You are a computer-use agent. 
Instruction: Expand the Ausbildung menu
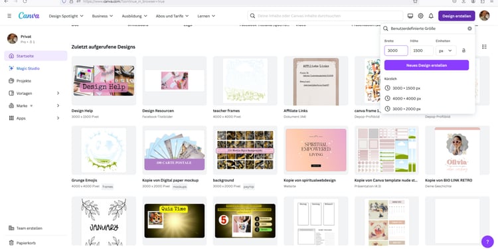(135, 16)
